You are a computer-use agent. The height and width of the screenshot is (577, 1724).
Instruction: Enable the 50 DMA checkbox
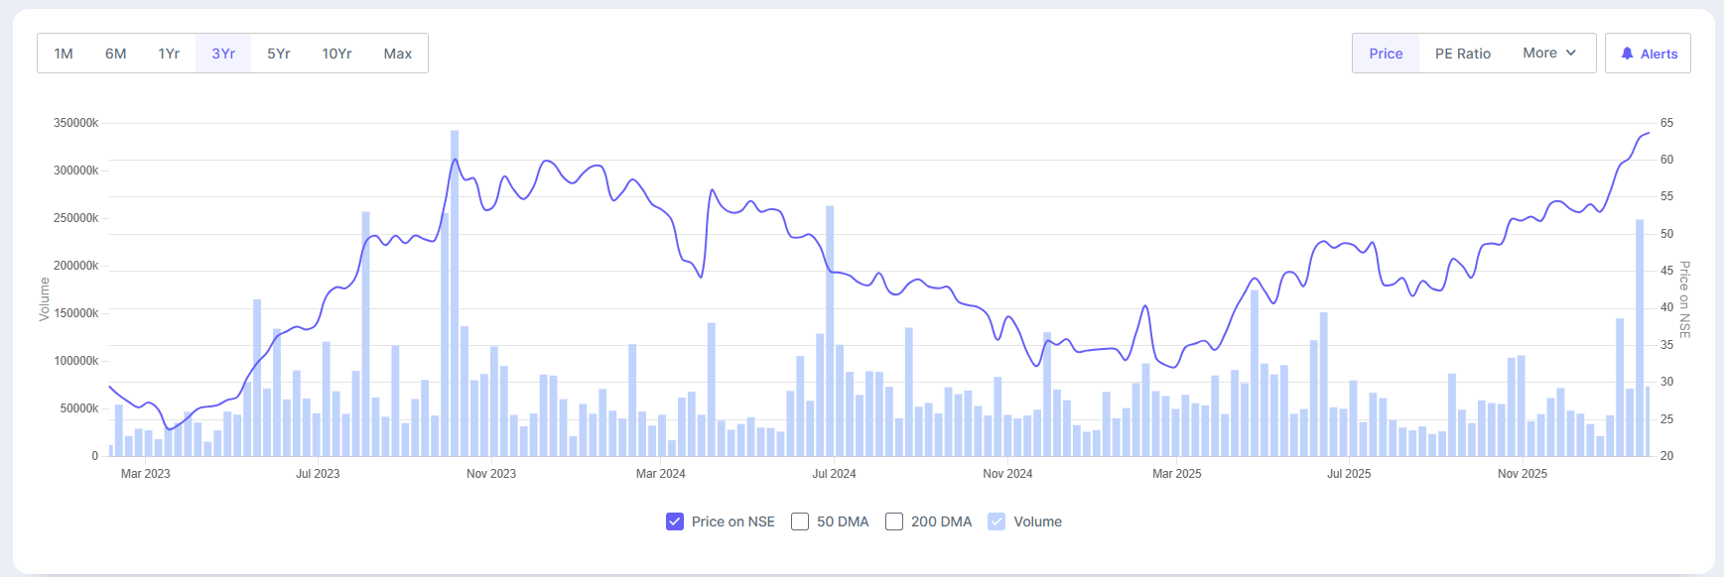click(800, 521)
